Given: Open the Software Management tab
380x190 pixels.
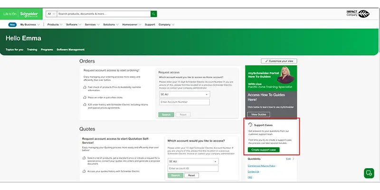Looking at the screenshot, I should [70, 49].
